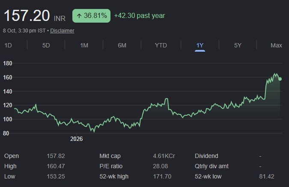This screenshot has width=289, height=187.
Task: View the Max history range
Action: click(x=276, y=45)
